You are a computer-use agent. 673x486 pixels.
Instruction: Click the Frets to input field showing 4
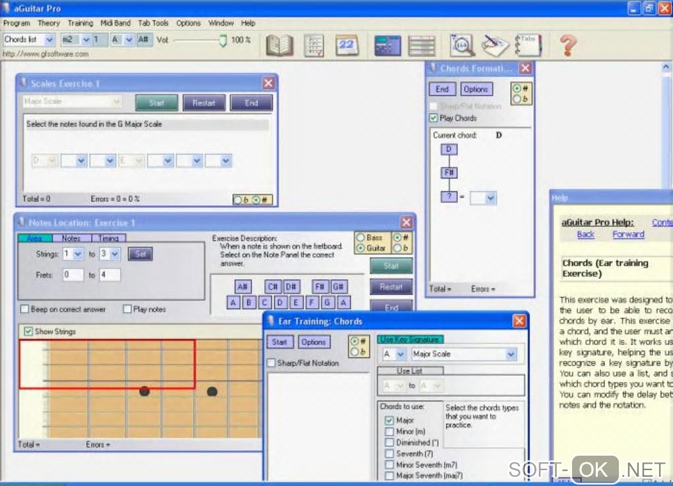pos(110,275)
